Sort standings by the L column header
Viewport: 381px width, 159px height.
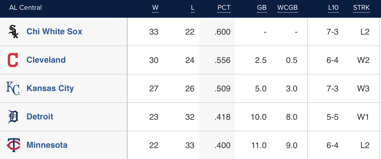tap(193, 8)
